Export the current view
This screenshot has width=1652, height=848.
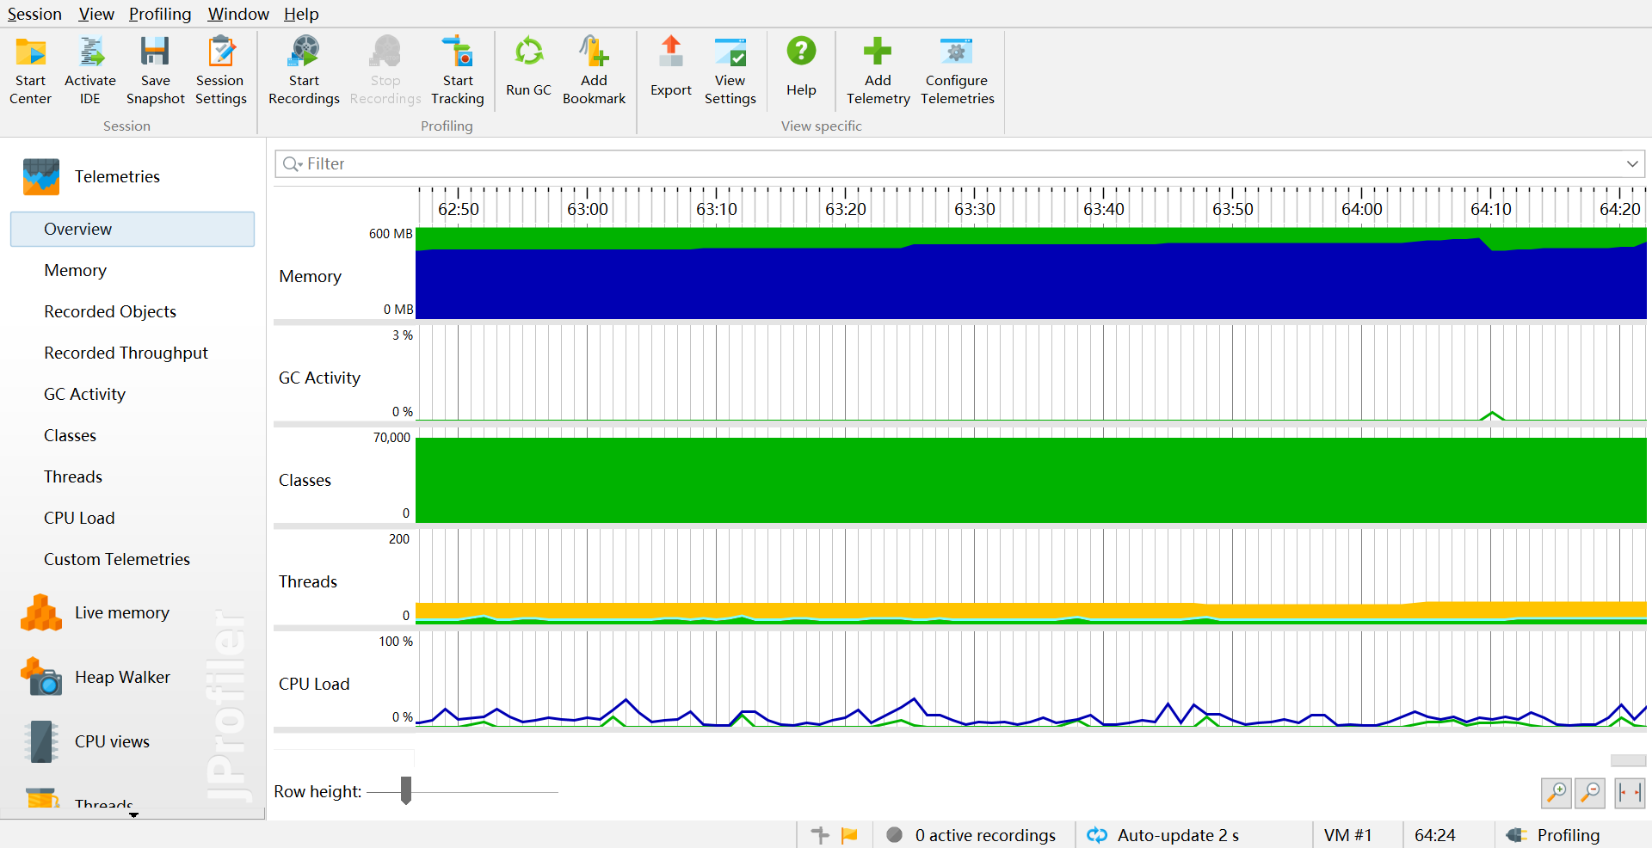tap(671, 67)
